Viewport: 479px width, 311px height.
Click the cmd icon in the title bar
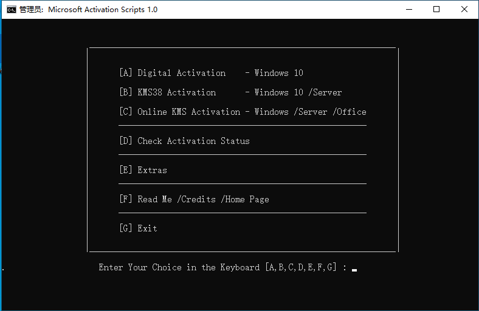(12, 10)
